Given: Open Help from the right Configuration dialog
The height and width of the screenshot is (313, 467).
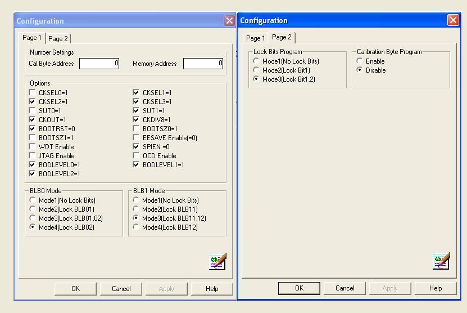Looking at the screenshot, I should pos(436,288).
